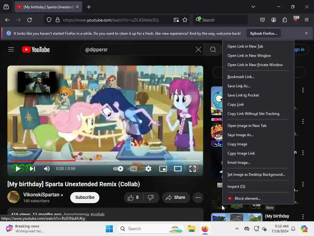Open a new tab with plus icon

(89, 7)
